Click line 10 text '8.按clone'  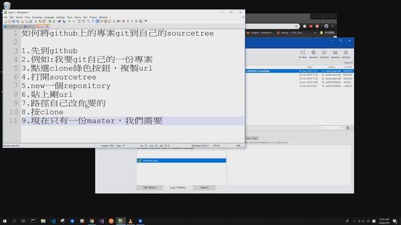pos(43,112)
